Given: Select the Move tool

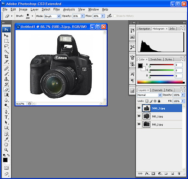Looking at the screenshot, I should coord(6,36).
